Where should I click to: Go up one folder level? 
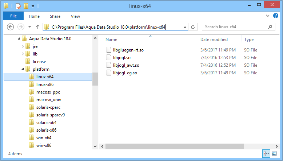coord(37,27)
